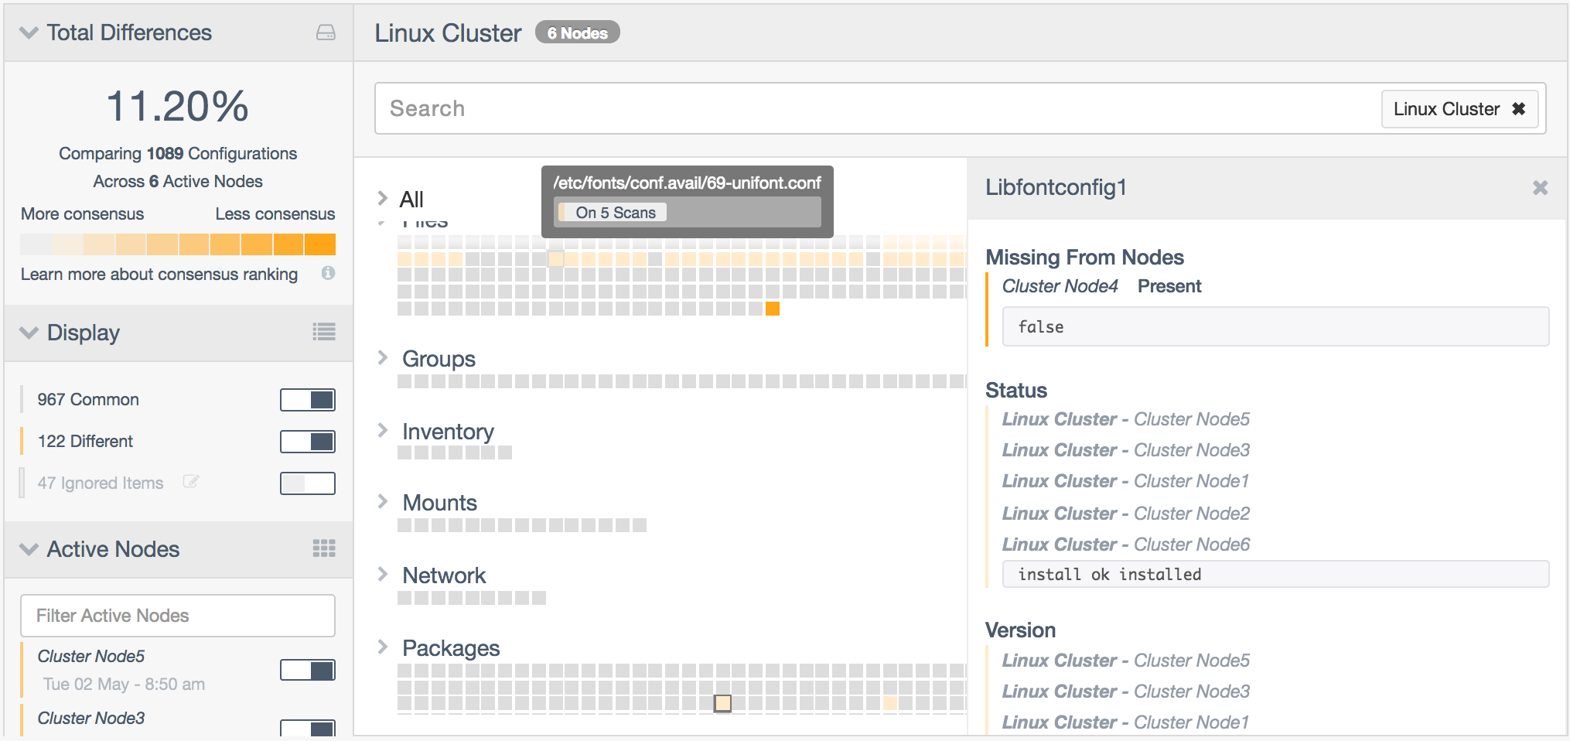Close the Libfontconfig1 detail panel
The width and height of the screenshot is (1570, 741).
[1540, 187]
